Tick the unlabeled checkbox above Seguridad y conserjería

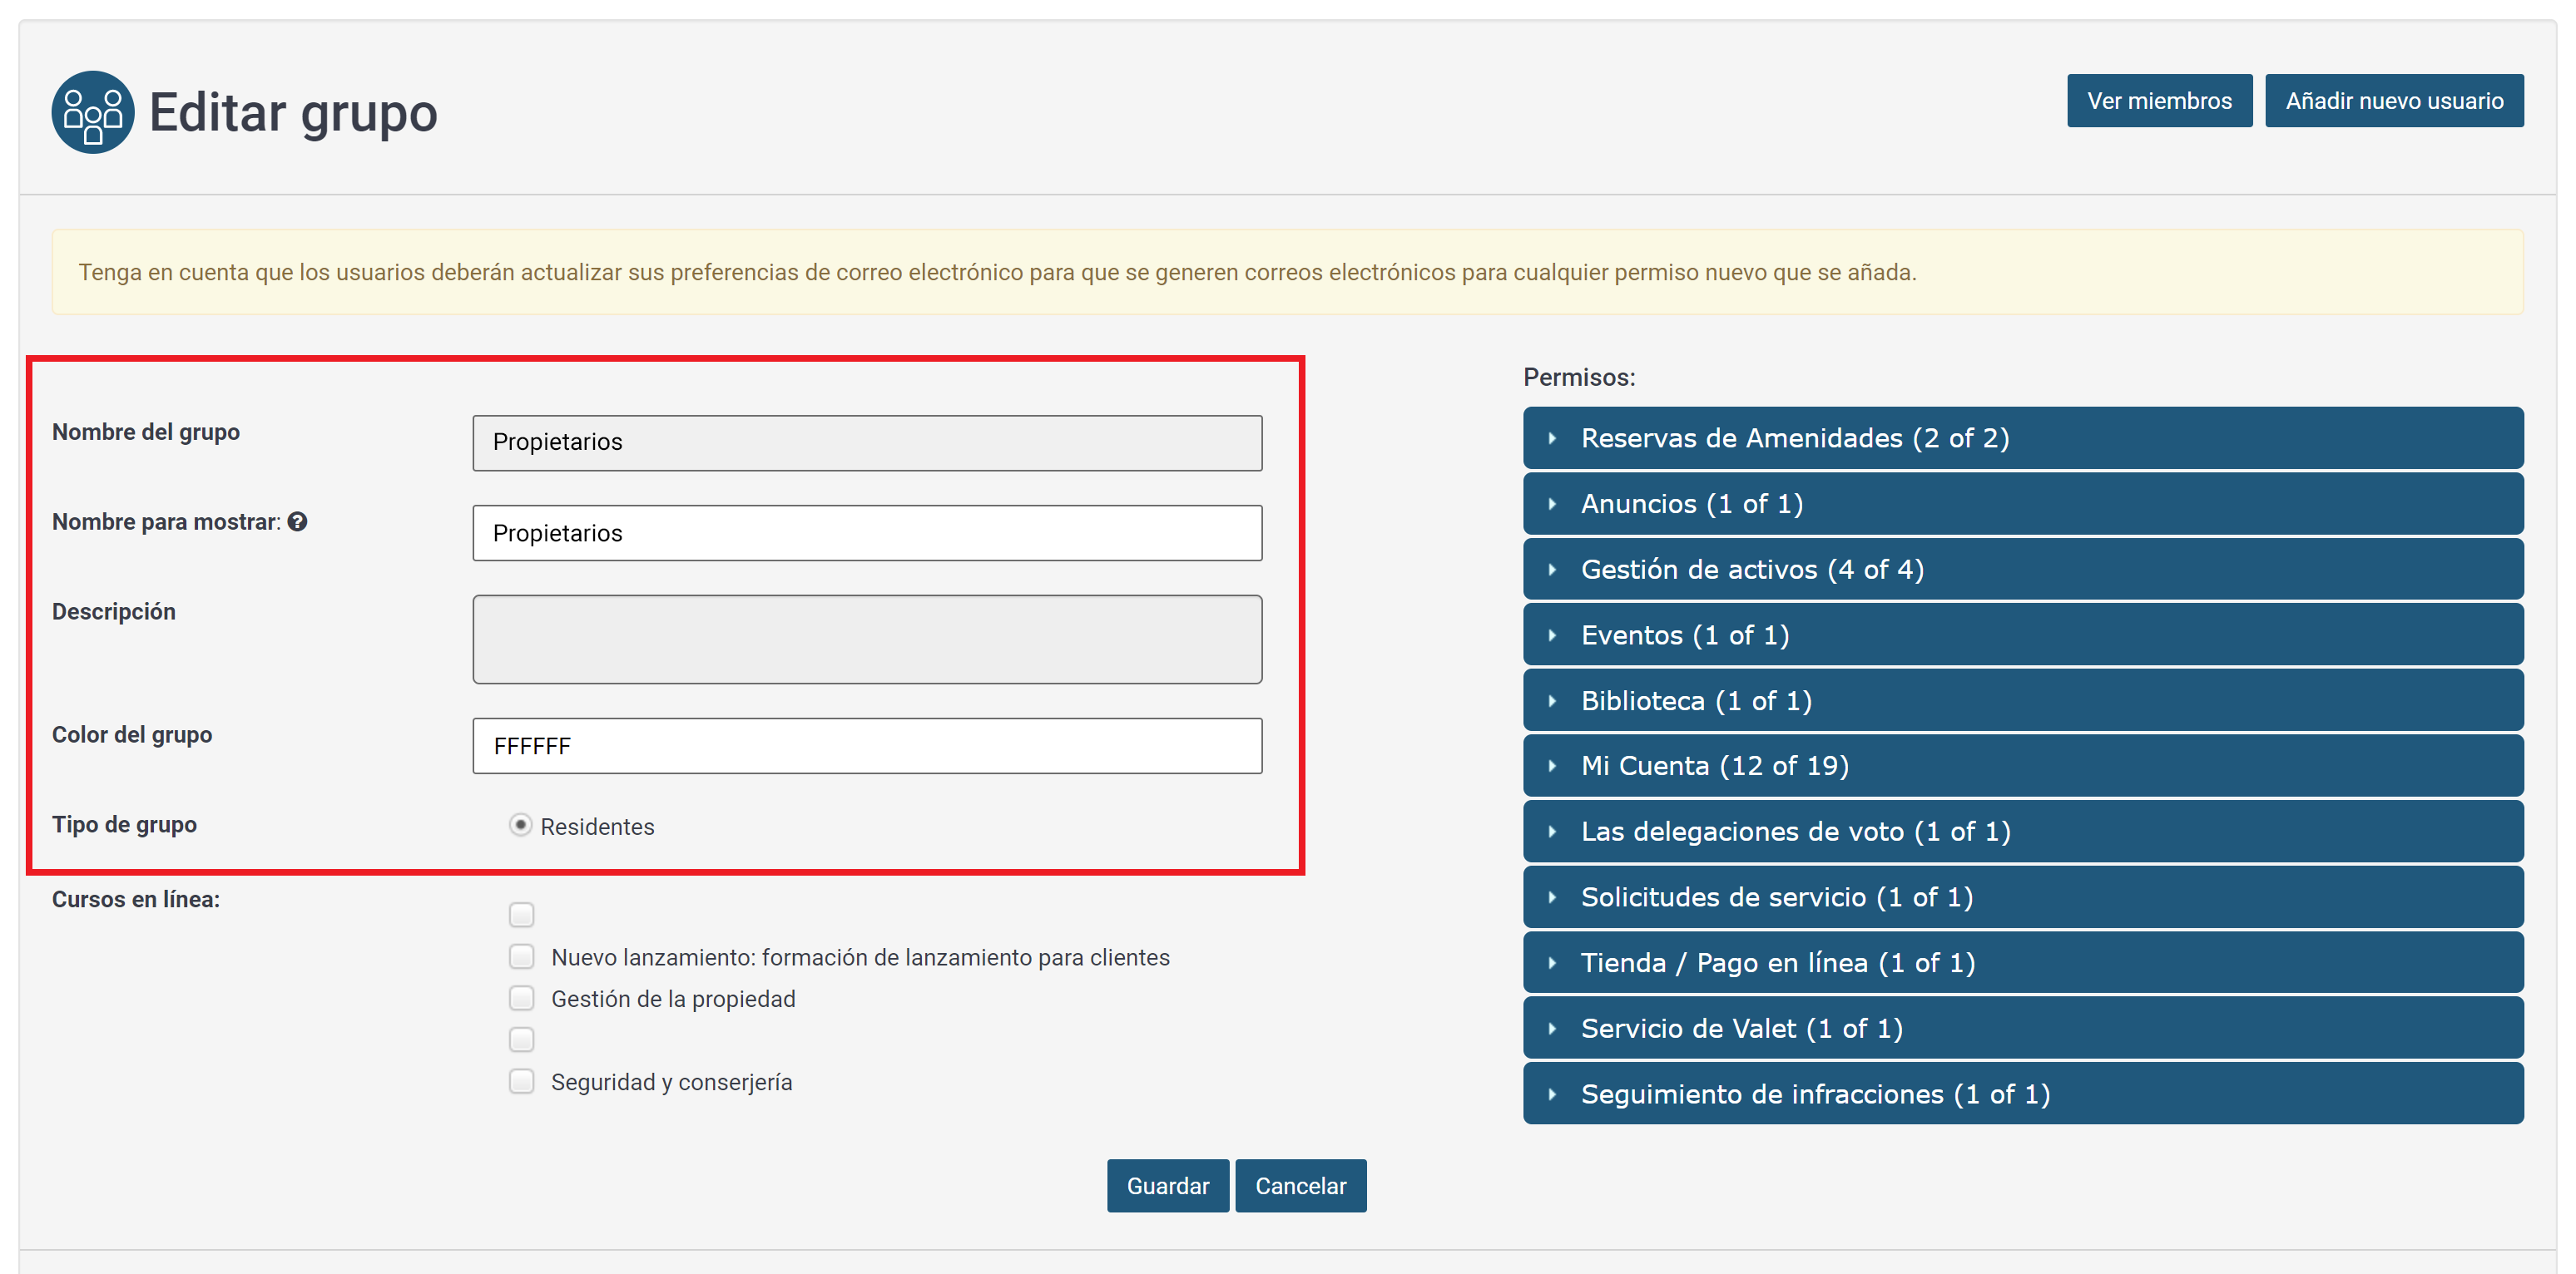(x=521, y=1040)
